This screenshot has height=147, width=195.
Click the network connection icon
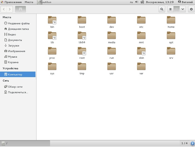142,2
